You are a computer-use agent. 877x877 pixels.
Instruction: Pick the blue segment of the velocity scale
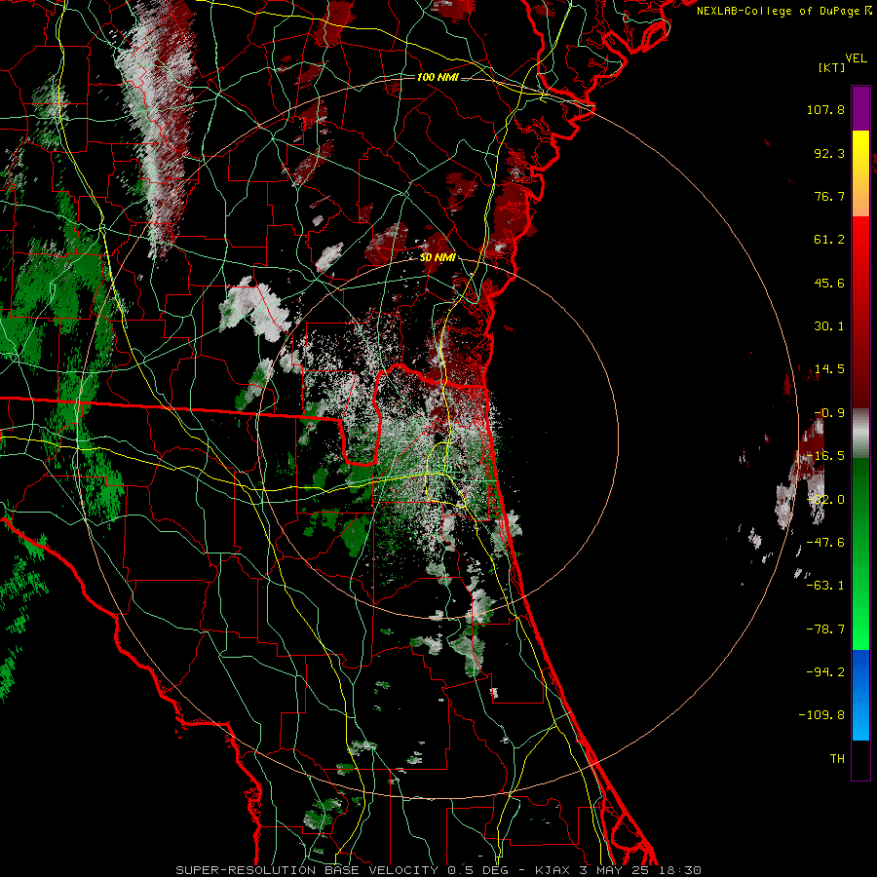[x=860, y=695]
